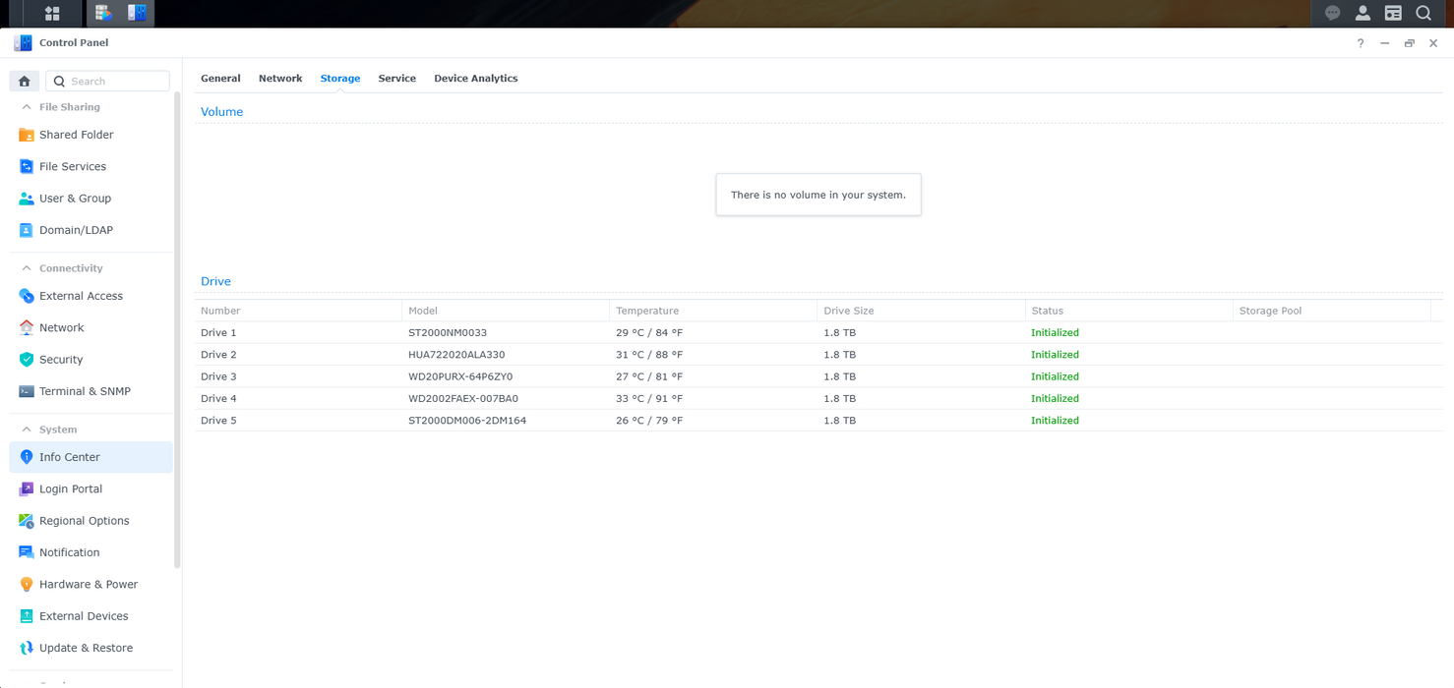Select model WD2002FAEX-007BA0
The image size is (1454, 688).
[x=463, y=398]
